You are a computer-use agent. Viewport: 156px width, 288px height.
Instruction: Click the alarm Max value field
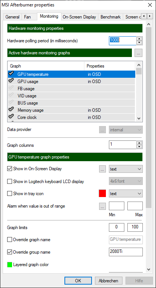coord(135,206)
